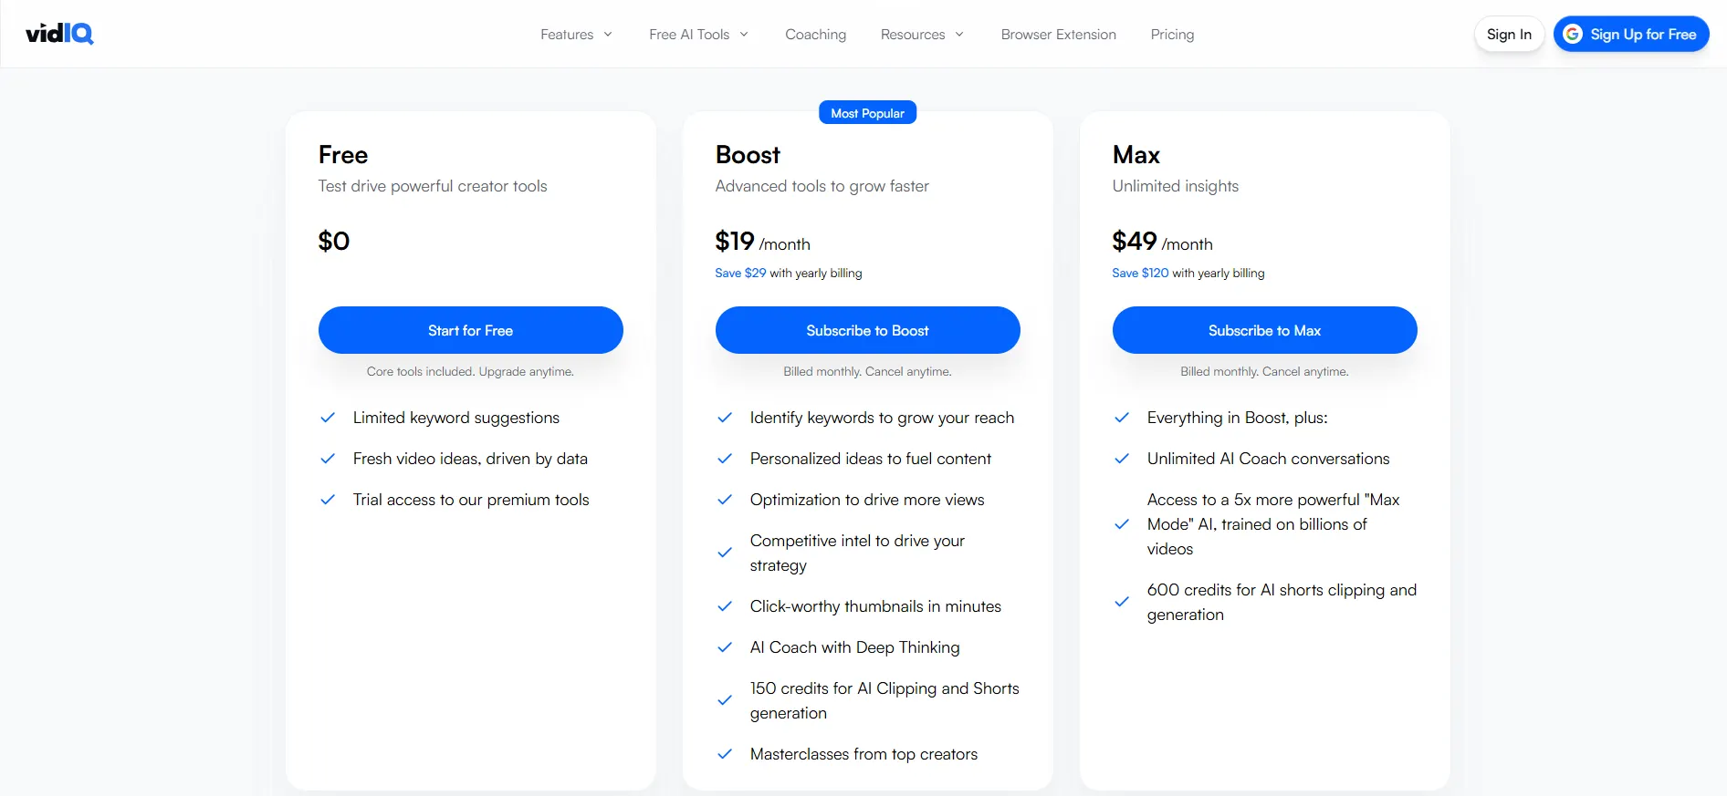Viewport: 1727px width, 796px height.
Task: Click the Sign In button
Action: (x=1509, y=34)
